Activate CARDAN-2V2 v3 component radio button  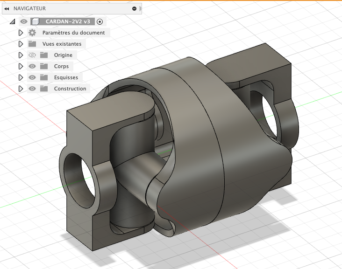point(100,21)
